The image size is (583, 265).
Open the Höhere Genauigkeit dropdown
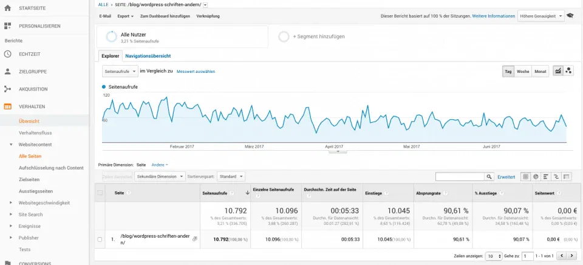pyautogui.click(x=541, y=16)
